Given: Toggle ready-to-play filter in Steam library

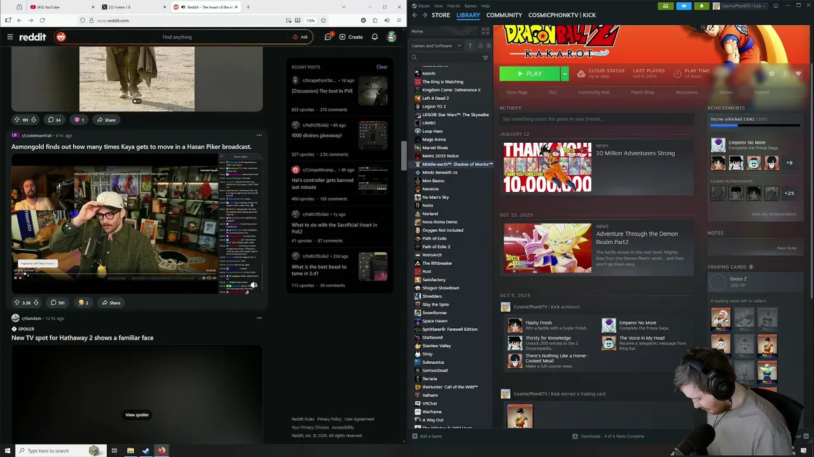Looking at the screenshot, I should click(x=488, y=46).
